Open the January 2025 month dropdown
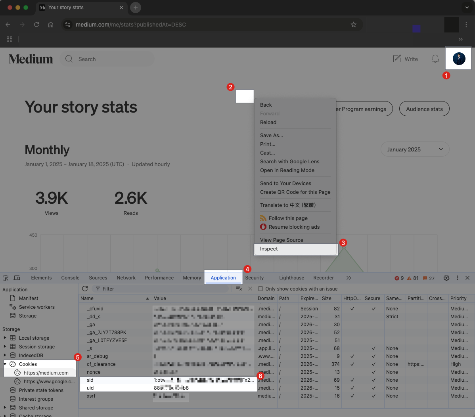 coord(415,149)
